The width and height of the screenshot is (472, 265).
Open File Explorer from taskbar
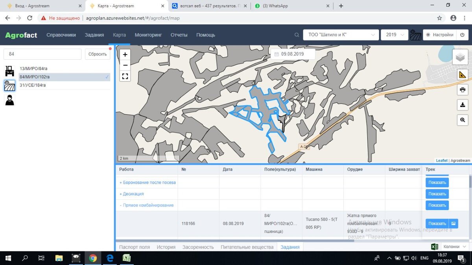(59, 258)
